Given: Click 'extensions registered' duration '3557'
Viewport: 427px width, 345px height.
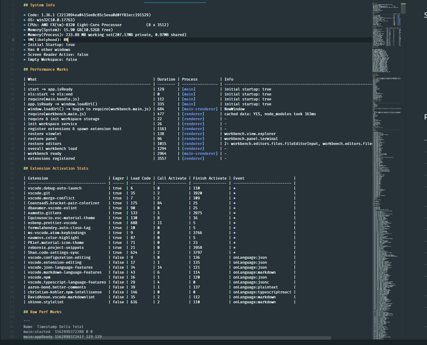Looking at the screenshot, I should pyautogui.click(x=162, y=158).
